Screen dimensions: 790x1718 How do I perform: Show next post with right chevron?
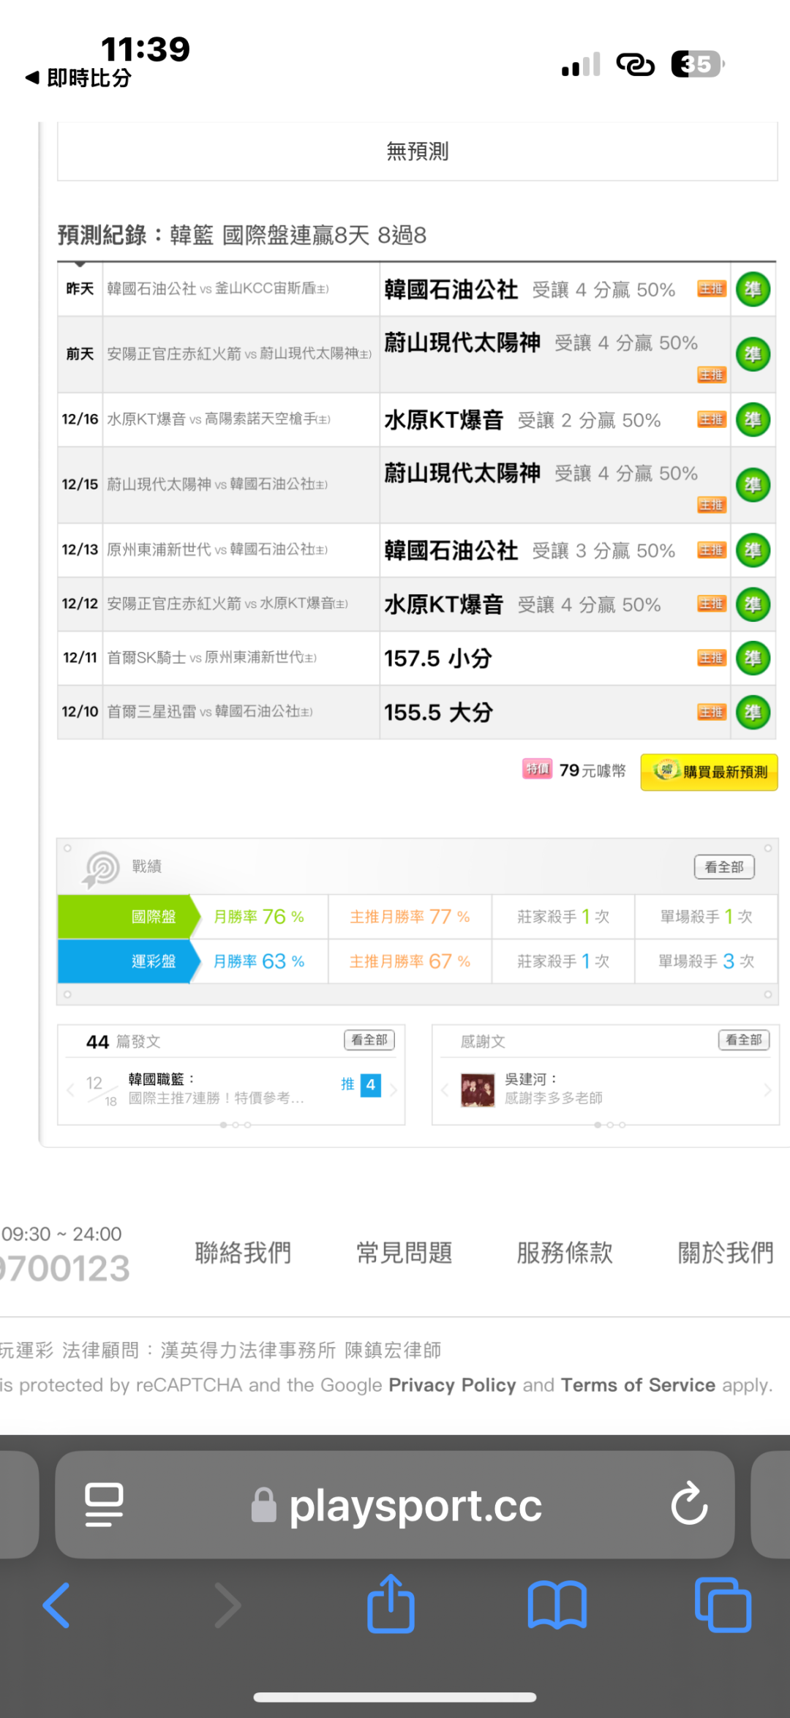(394, 1090)
